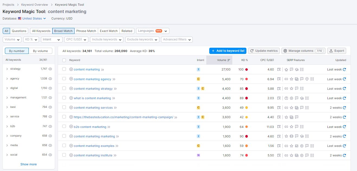Viewport: 357px width, 171px height.
Task: View SERP icon for content marketing row
Action: (279, 70)
